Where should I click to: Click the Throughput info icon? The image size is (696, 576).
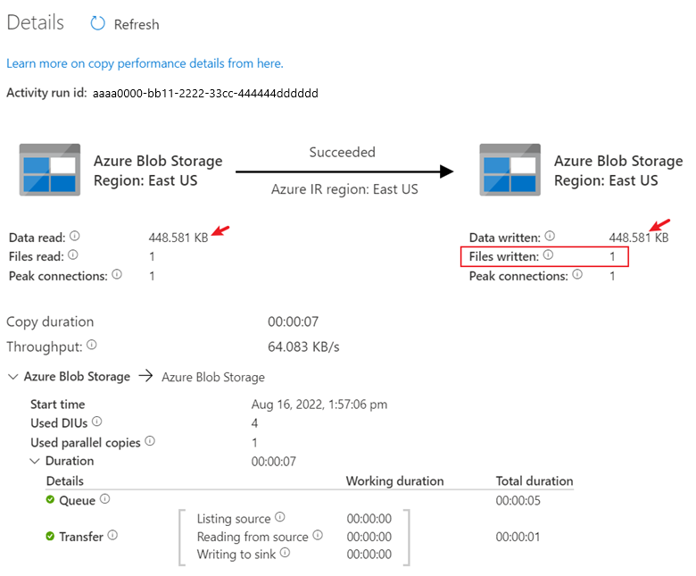(x=92, y=345)
